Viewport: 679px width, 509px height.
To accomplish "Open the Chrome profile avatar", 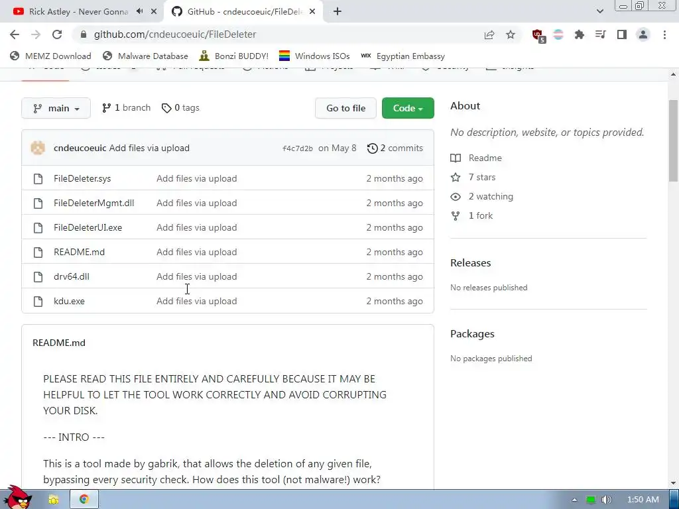I will tap(643, 34).
